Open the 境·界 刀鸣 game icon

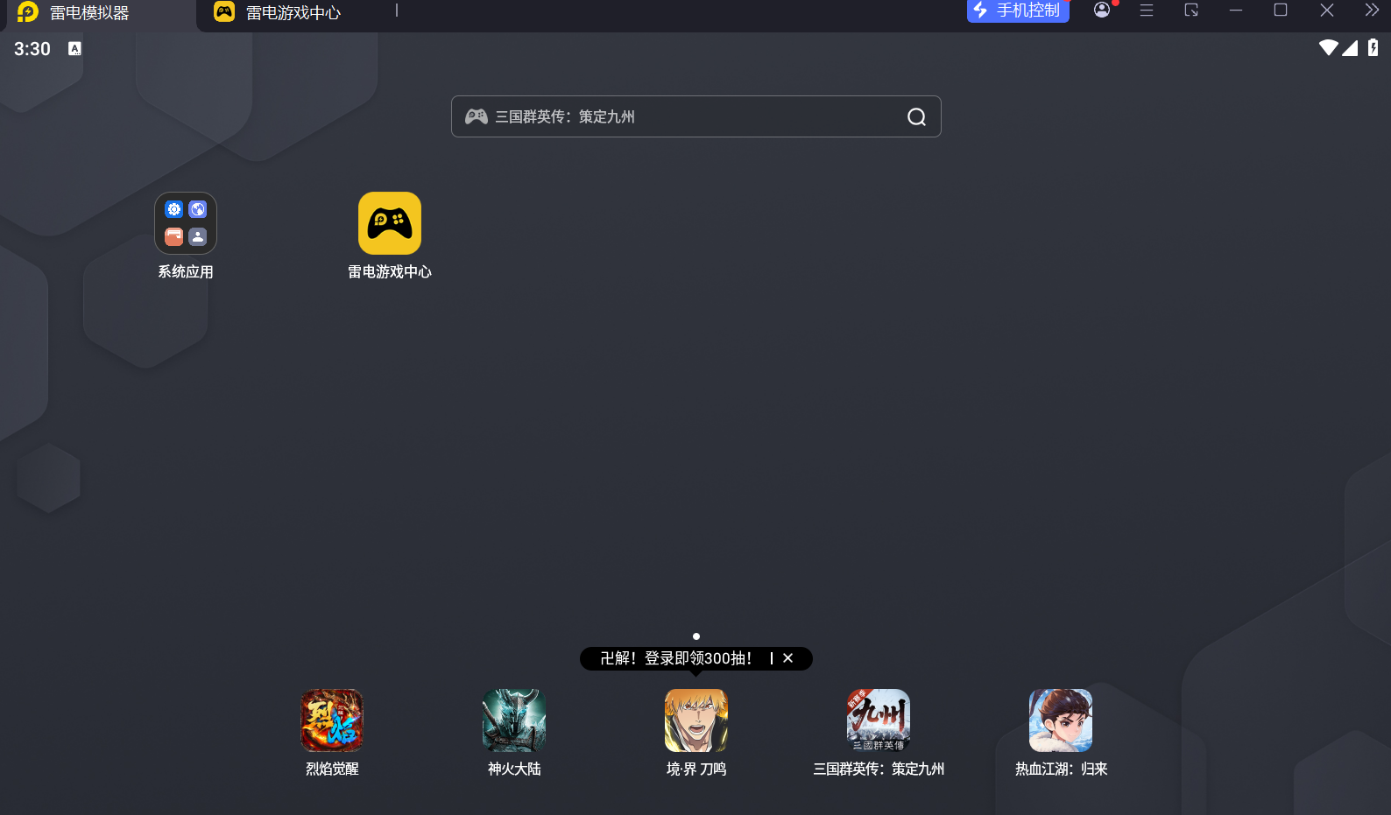[x=696, y=720]
